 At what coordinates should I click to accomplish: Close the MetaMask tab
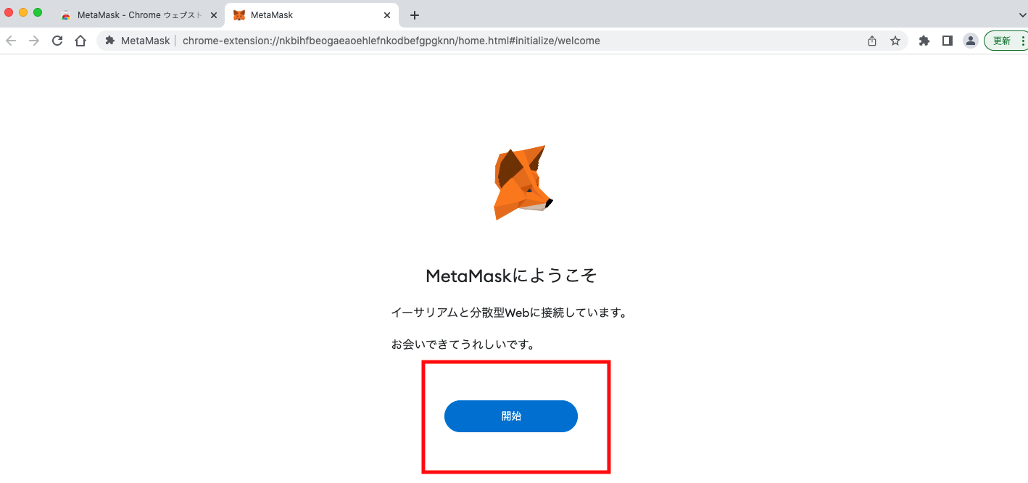tap(387, 15)
